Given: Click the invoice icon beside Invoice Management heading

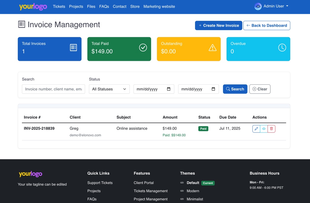Looking at the screenshot, I should tap(22, 25).
